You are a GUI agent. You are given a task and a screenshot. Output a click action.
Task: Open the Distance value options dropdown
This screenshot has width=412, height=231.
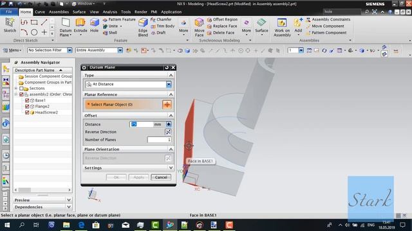pos(169,124)
